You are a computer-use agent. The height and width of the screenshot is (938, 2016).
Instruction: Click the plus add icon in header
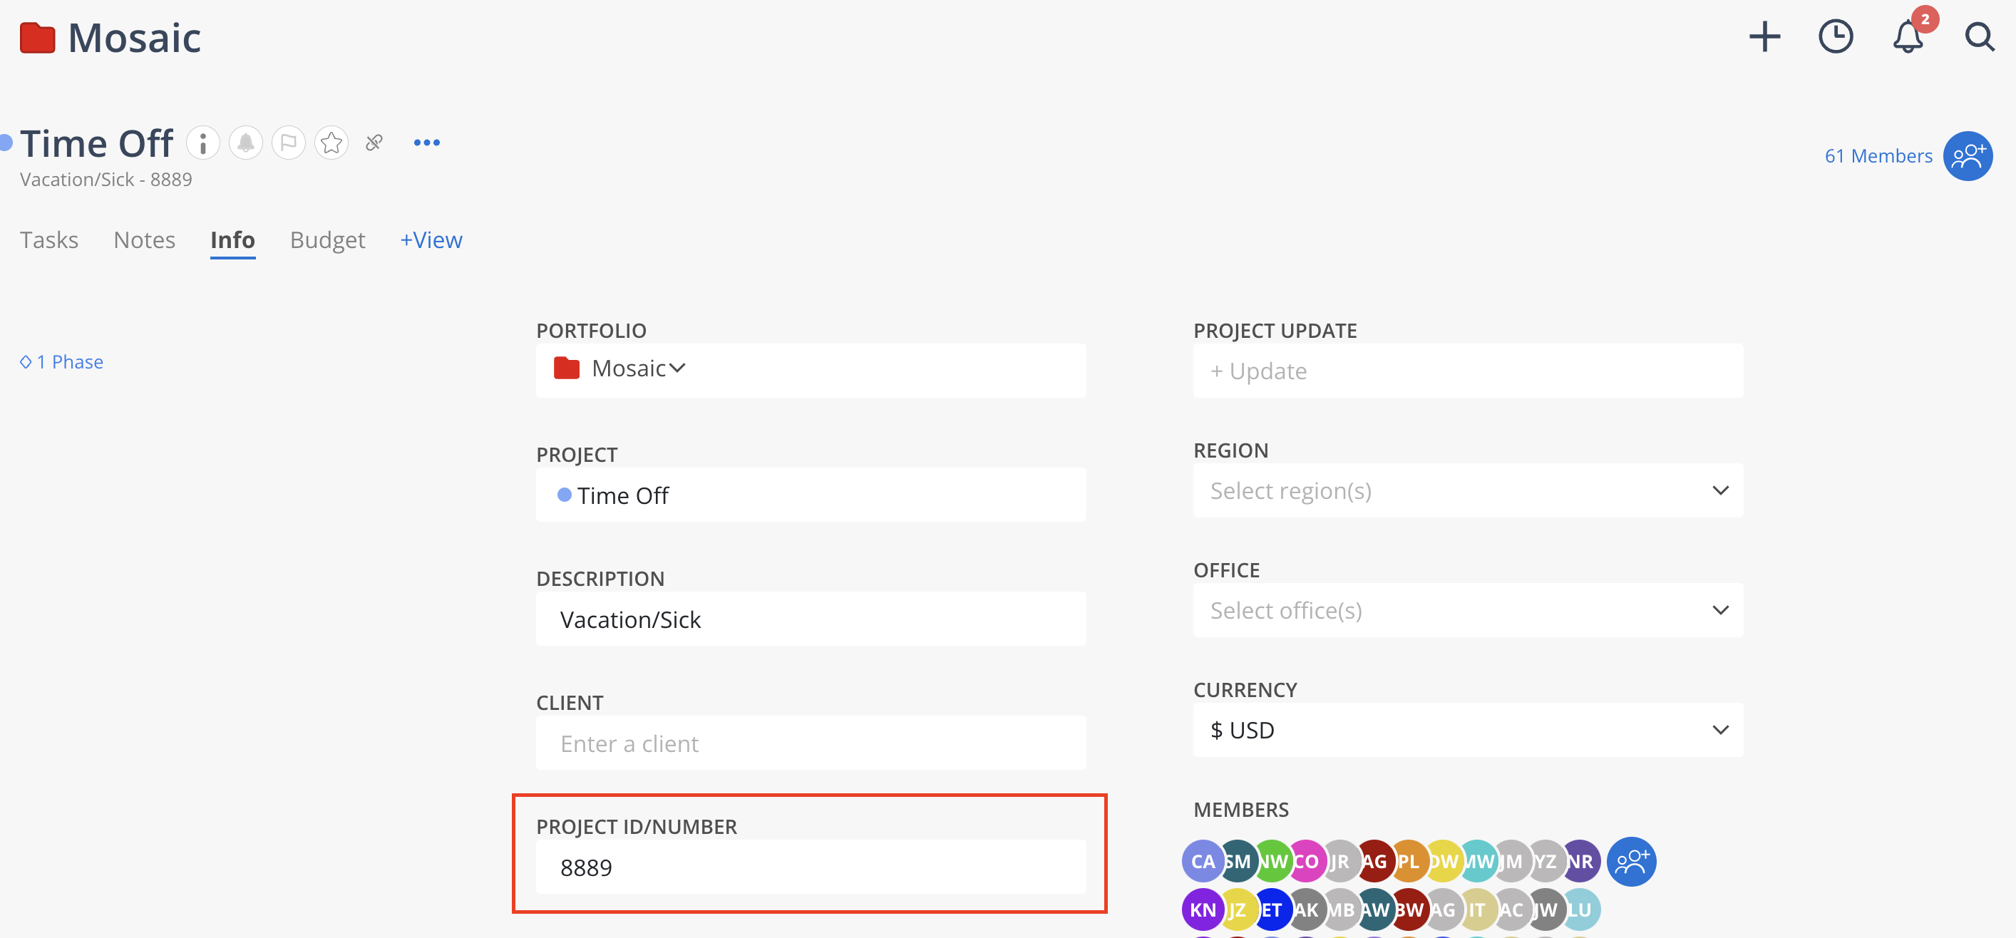pos(1764,37)
